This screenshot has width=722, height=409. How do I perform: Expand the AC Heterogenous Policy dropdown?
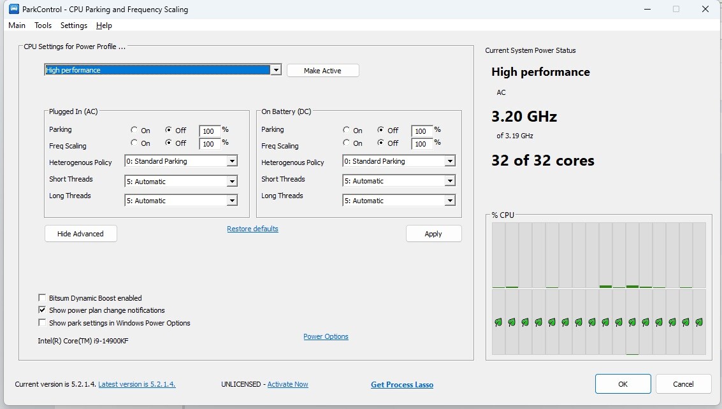[232, 161]
